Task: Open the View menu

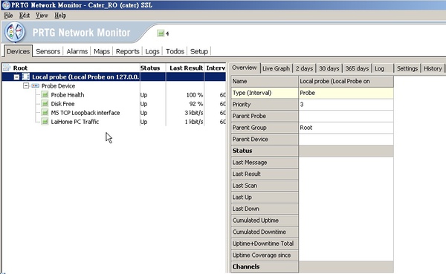Action: tap(42, 16)
